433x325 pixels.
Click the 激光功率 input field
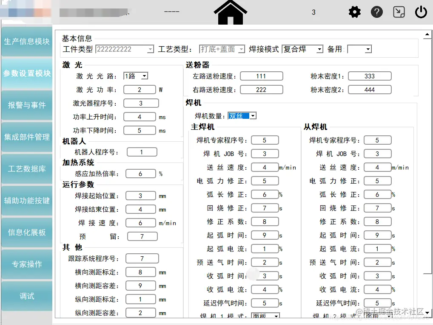[x=140, y=90]
